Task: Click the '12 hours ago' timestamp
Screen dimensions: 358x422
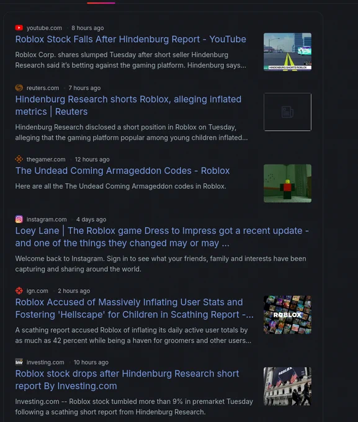Action: [x=92, y=159]
